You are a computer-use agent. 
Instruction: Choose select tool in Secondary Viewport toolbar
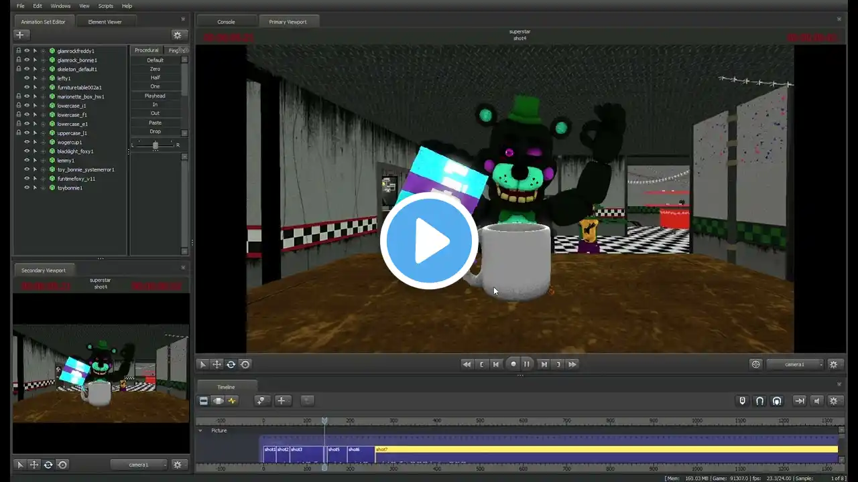coord(20,465)
